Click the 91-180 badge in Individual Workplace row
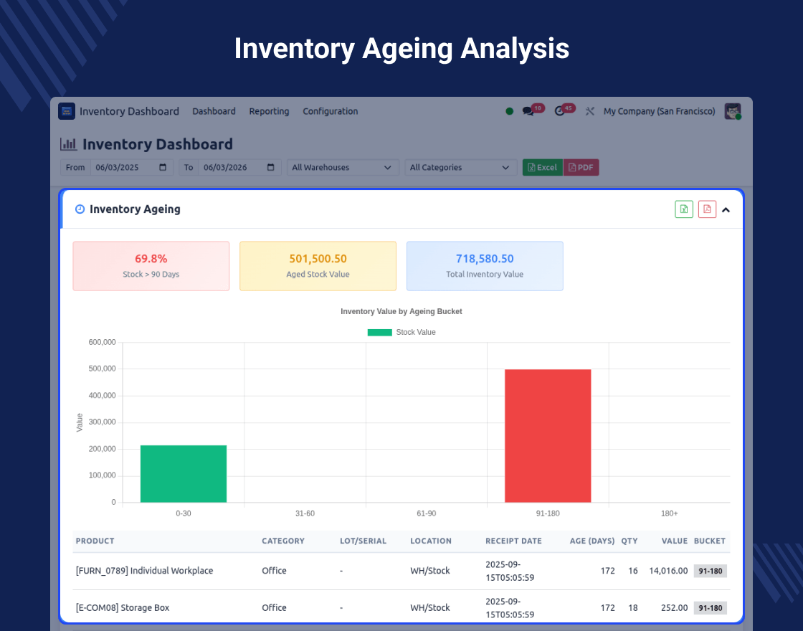Image resolution: width=803 pixels, height=631 pixels. [x=711, y=571]
